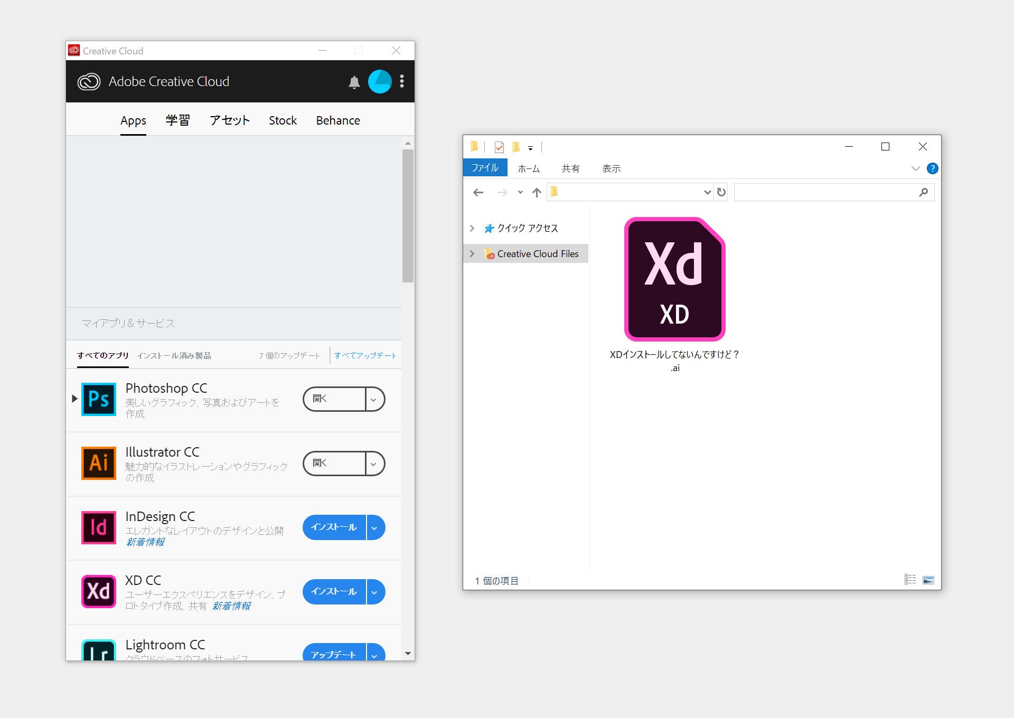Open InDesign CC install options dropdown
The width and height of the screenshot is (1014, 718).
[x=375, y=527]
